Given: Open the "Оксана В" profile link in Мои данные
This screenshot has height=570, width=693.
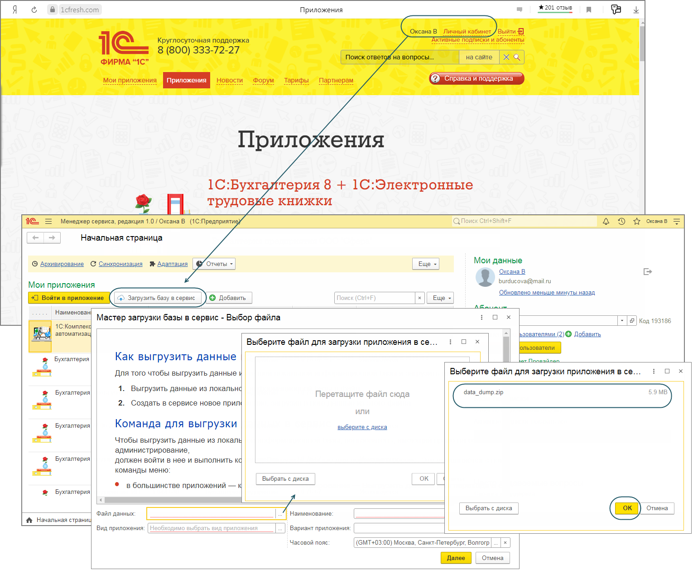Looking at the screenshot, I should tap(512, 271).
